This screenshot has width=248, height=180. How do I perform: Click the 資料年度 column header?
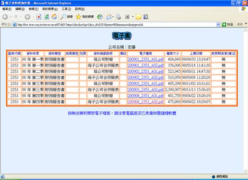33,53
